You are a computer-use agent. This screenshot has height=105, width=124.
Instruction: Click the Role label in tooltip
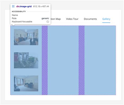14,18
